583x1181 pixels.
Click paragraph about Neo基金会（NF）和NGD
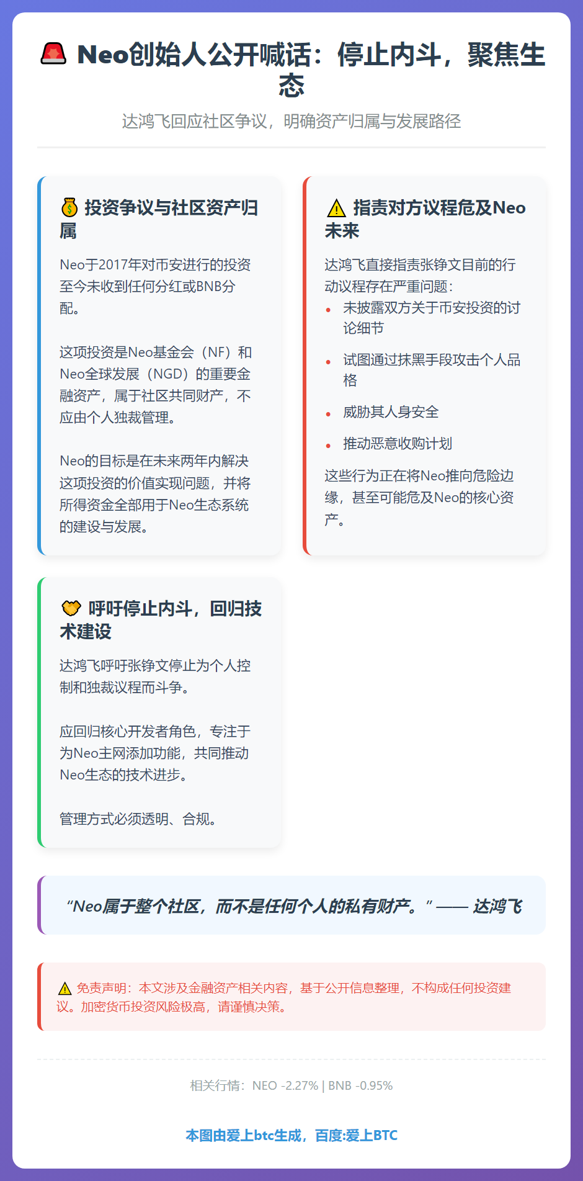click(x=156, y=385)
